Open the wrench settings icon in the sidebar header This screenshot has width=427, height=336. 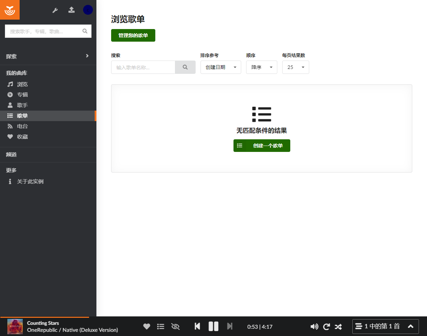pos(55,10)
